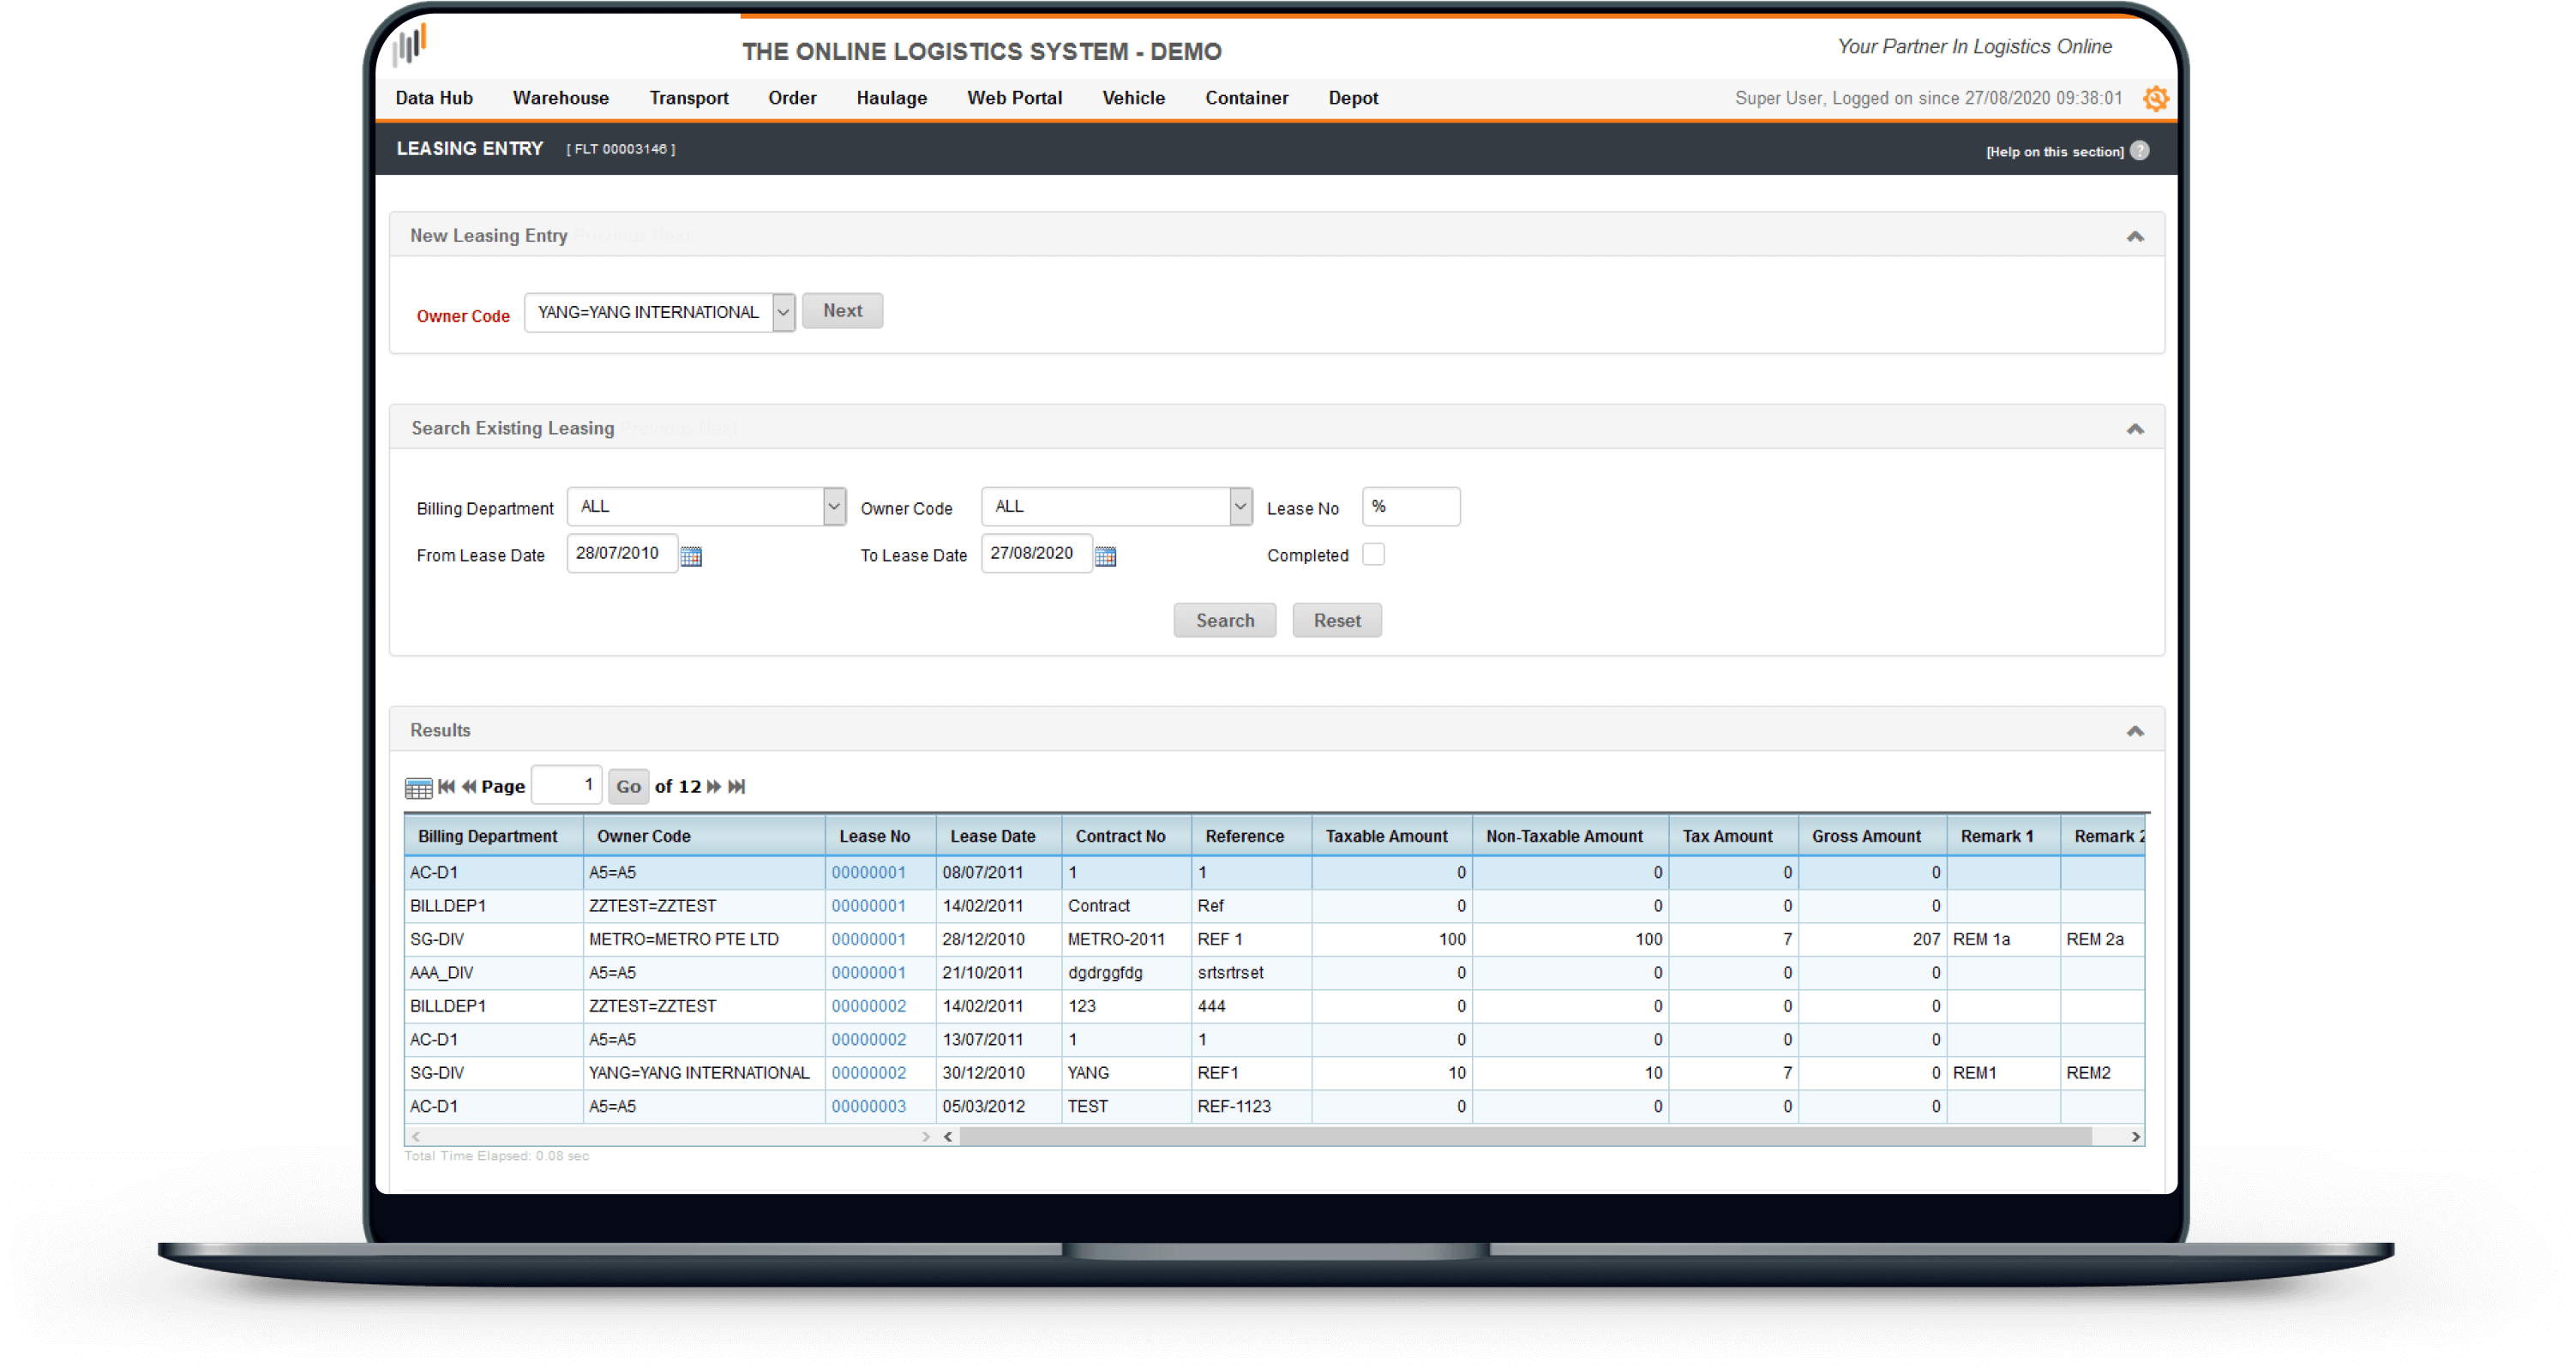Image resolution: width=2576 pixels, height=1368 pixels.
Task: Jump to first results page
Action: [446, 787]
